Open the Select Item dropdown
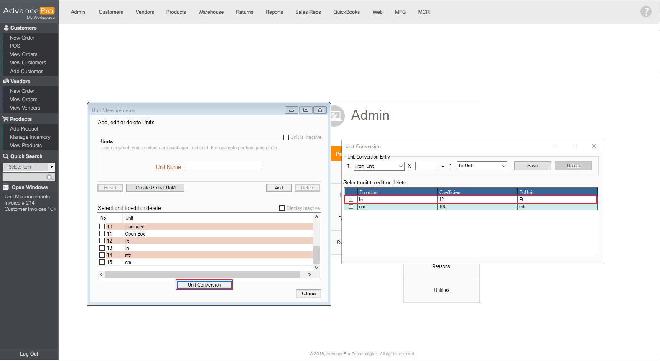Image resolution: width=660 pixels, height=361 pixels. click(29, 167)
